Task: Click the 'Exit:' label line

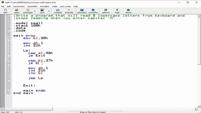Action: coord(29,85)
